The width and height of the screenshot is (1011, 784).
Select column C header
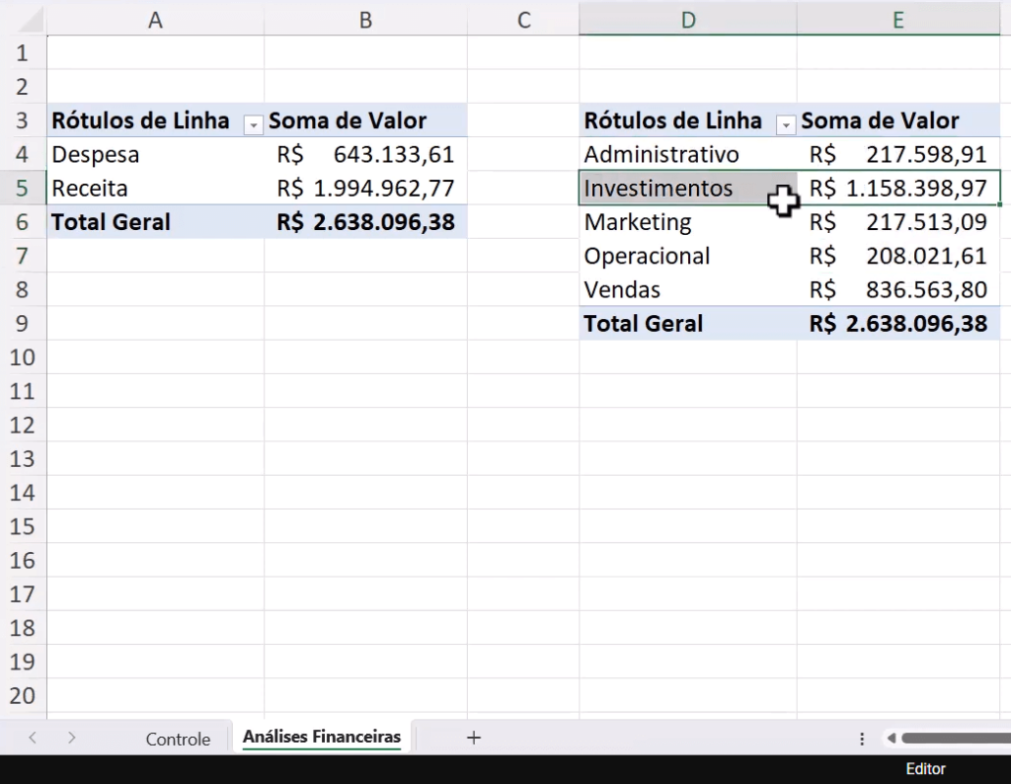[523, 20]
